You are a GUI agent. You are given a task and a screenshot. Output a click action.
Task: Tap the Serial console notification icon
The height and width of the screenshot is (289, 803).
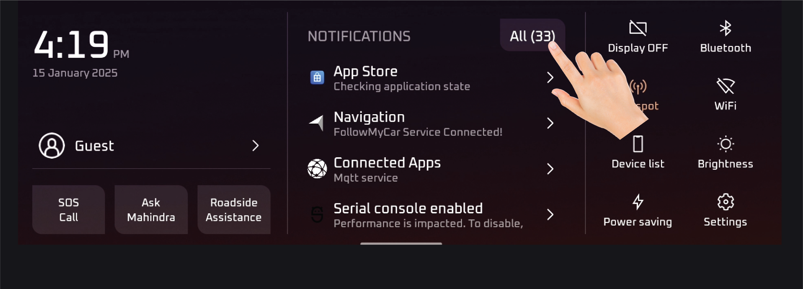tap(317, 214)
